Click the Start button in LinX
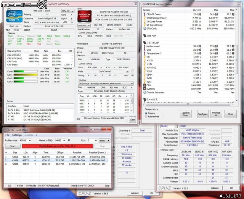The width and height of the screenshot is (244, 199). 13,146
